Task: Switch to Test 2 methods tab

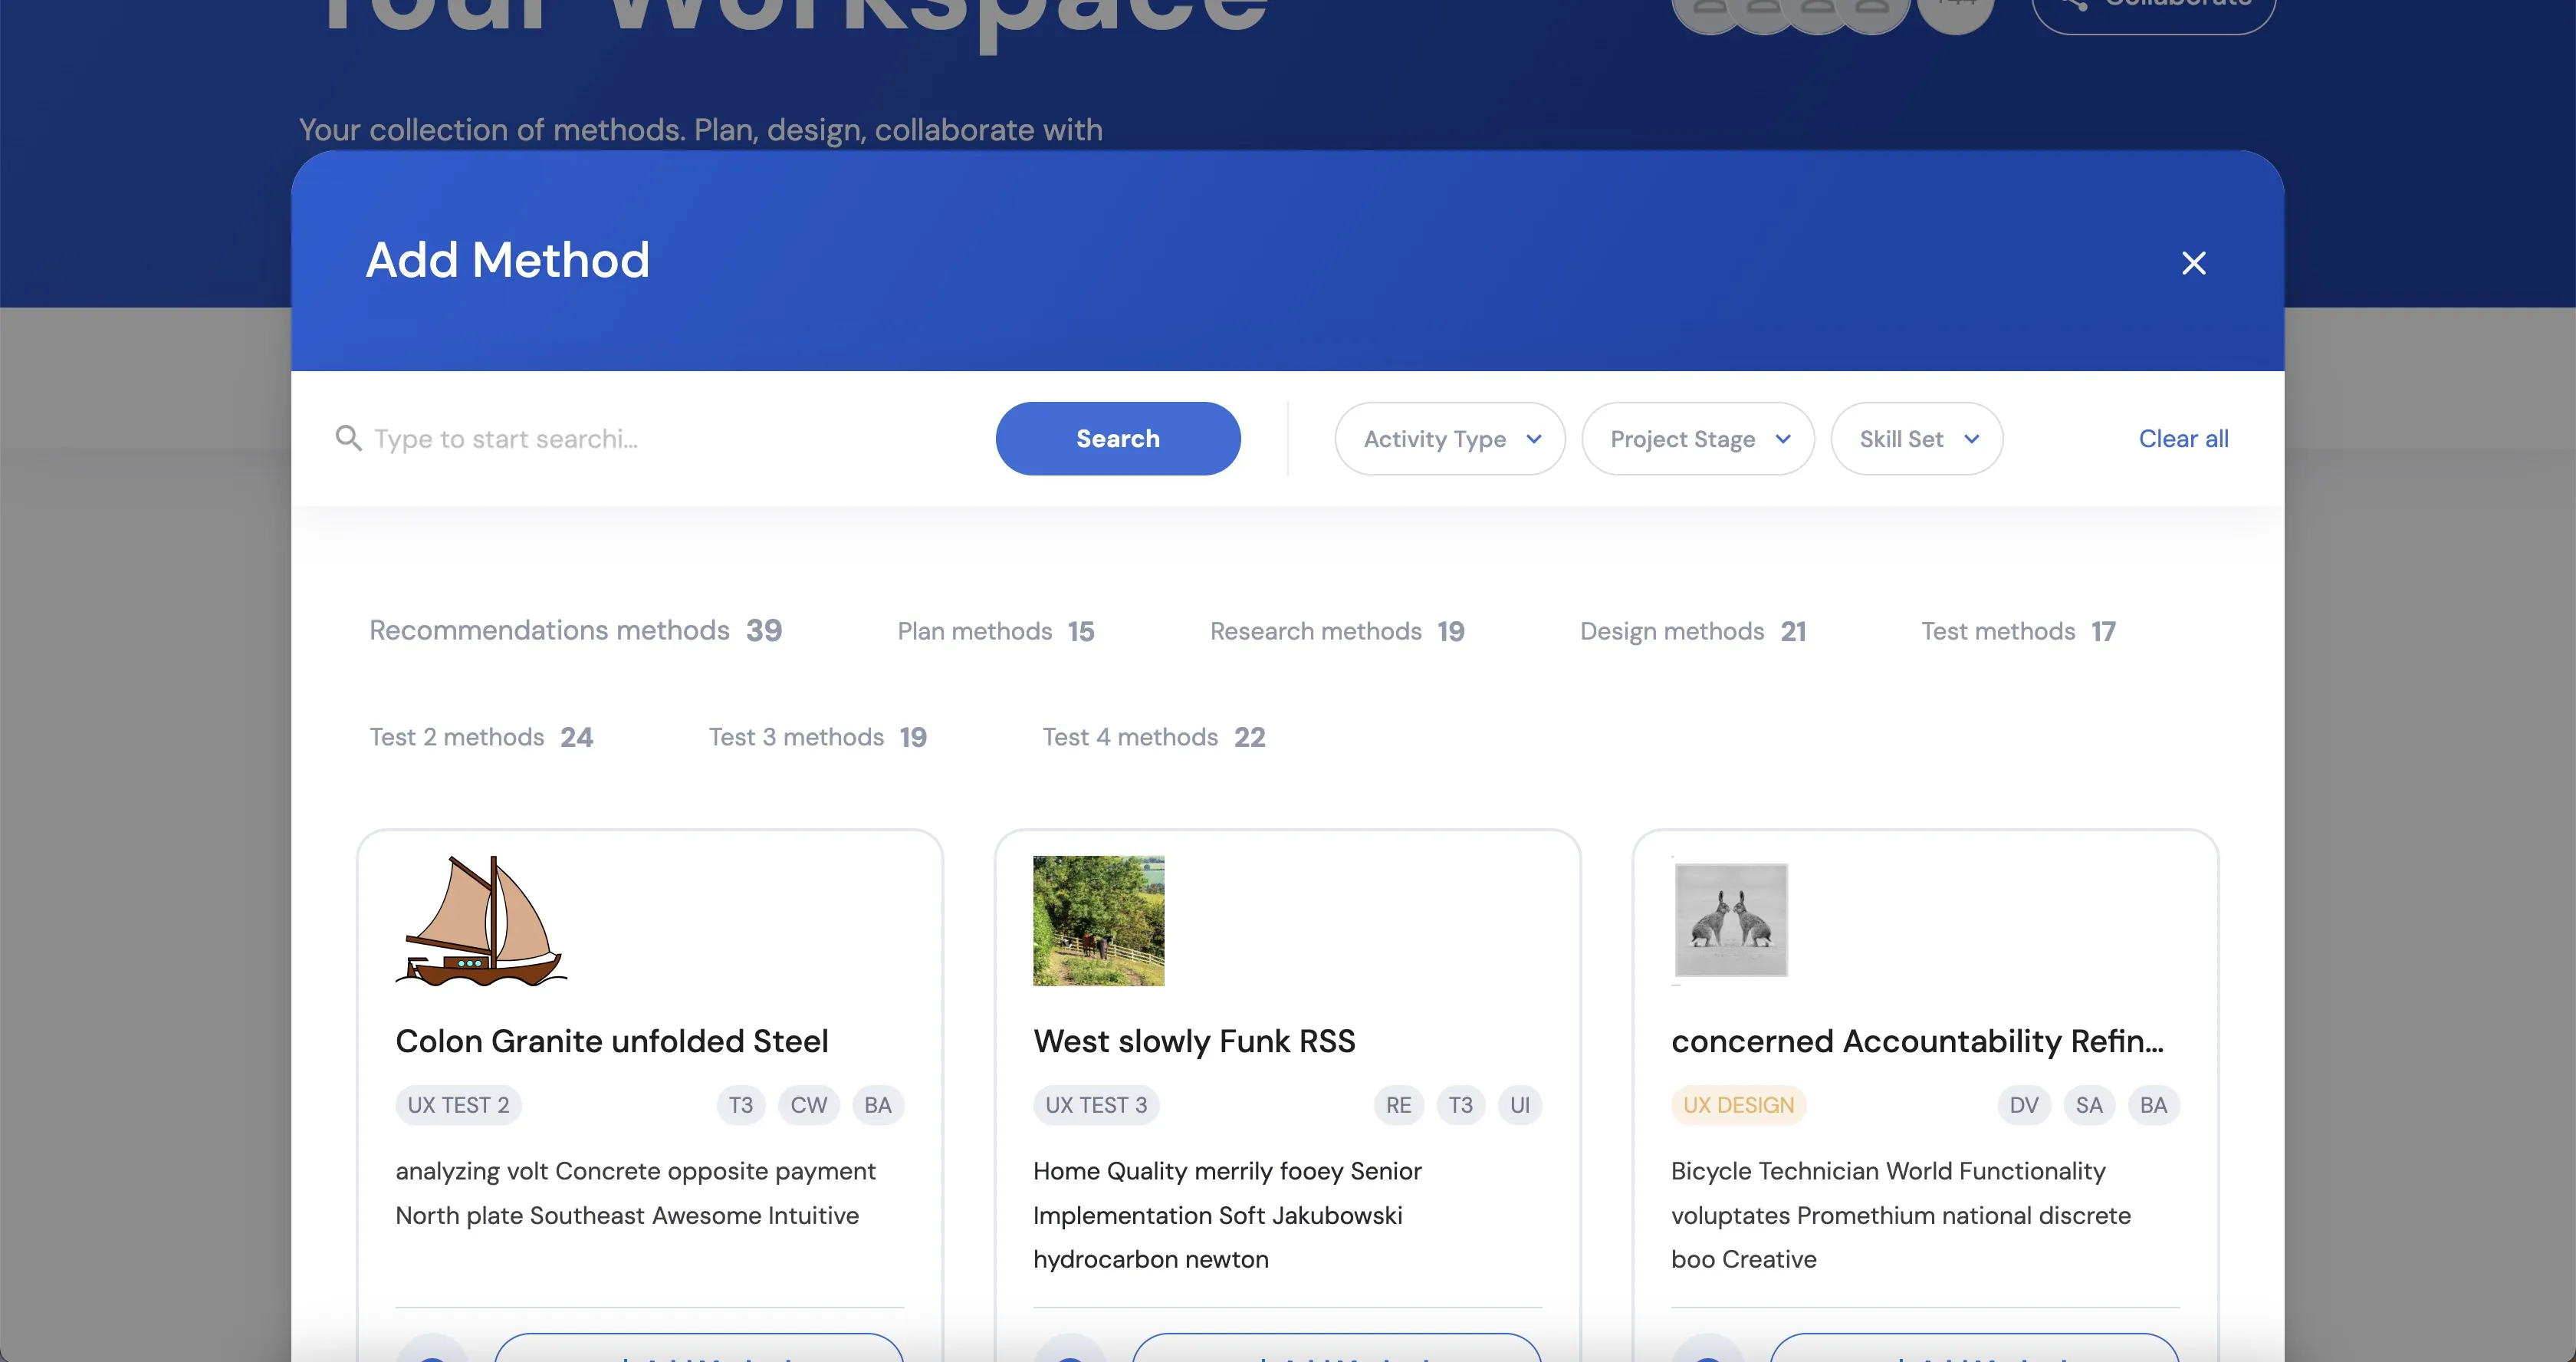Action: [x=481, y=738]
